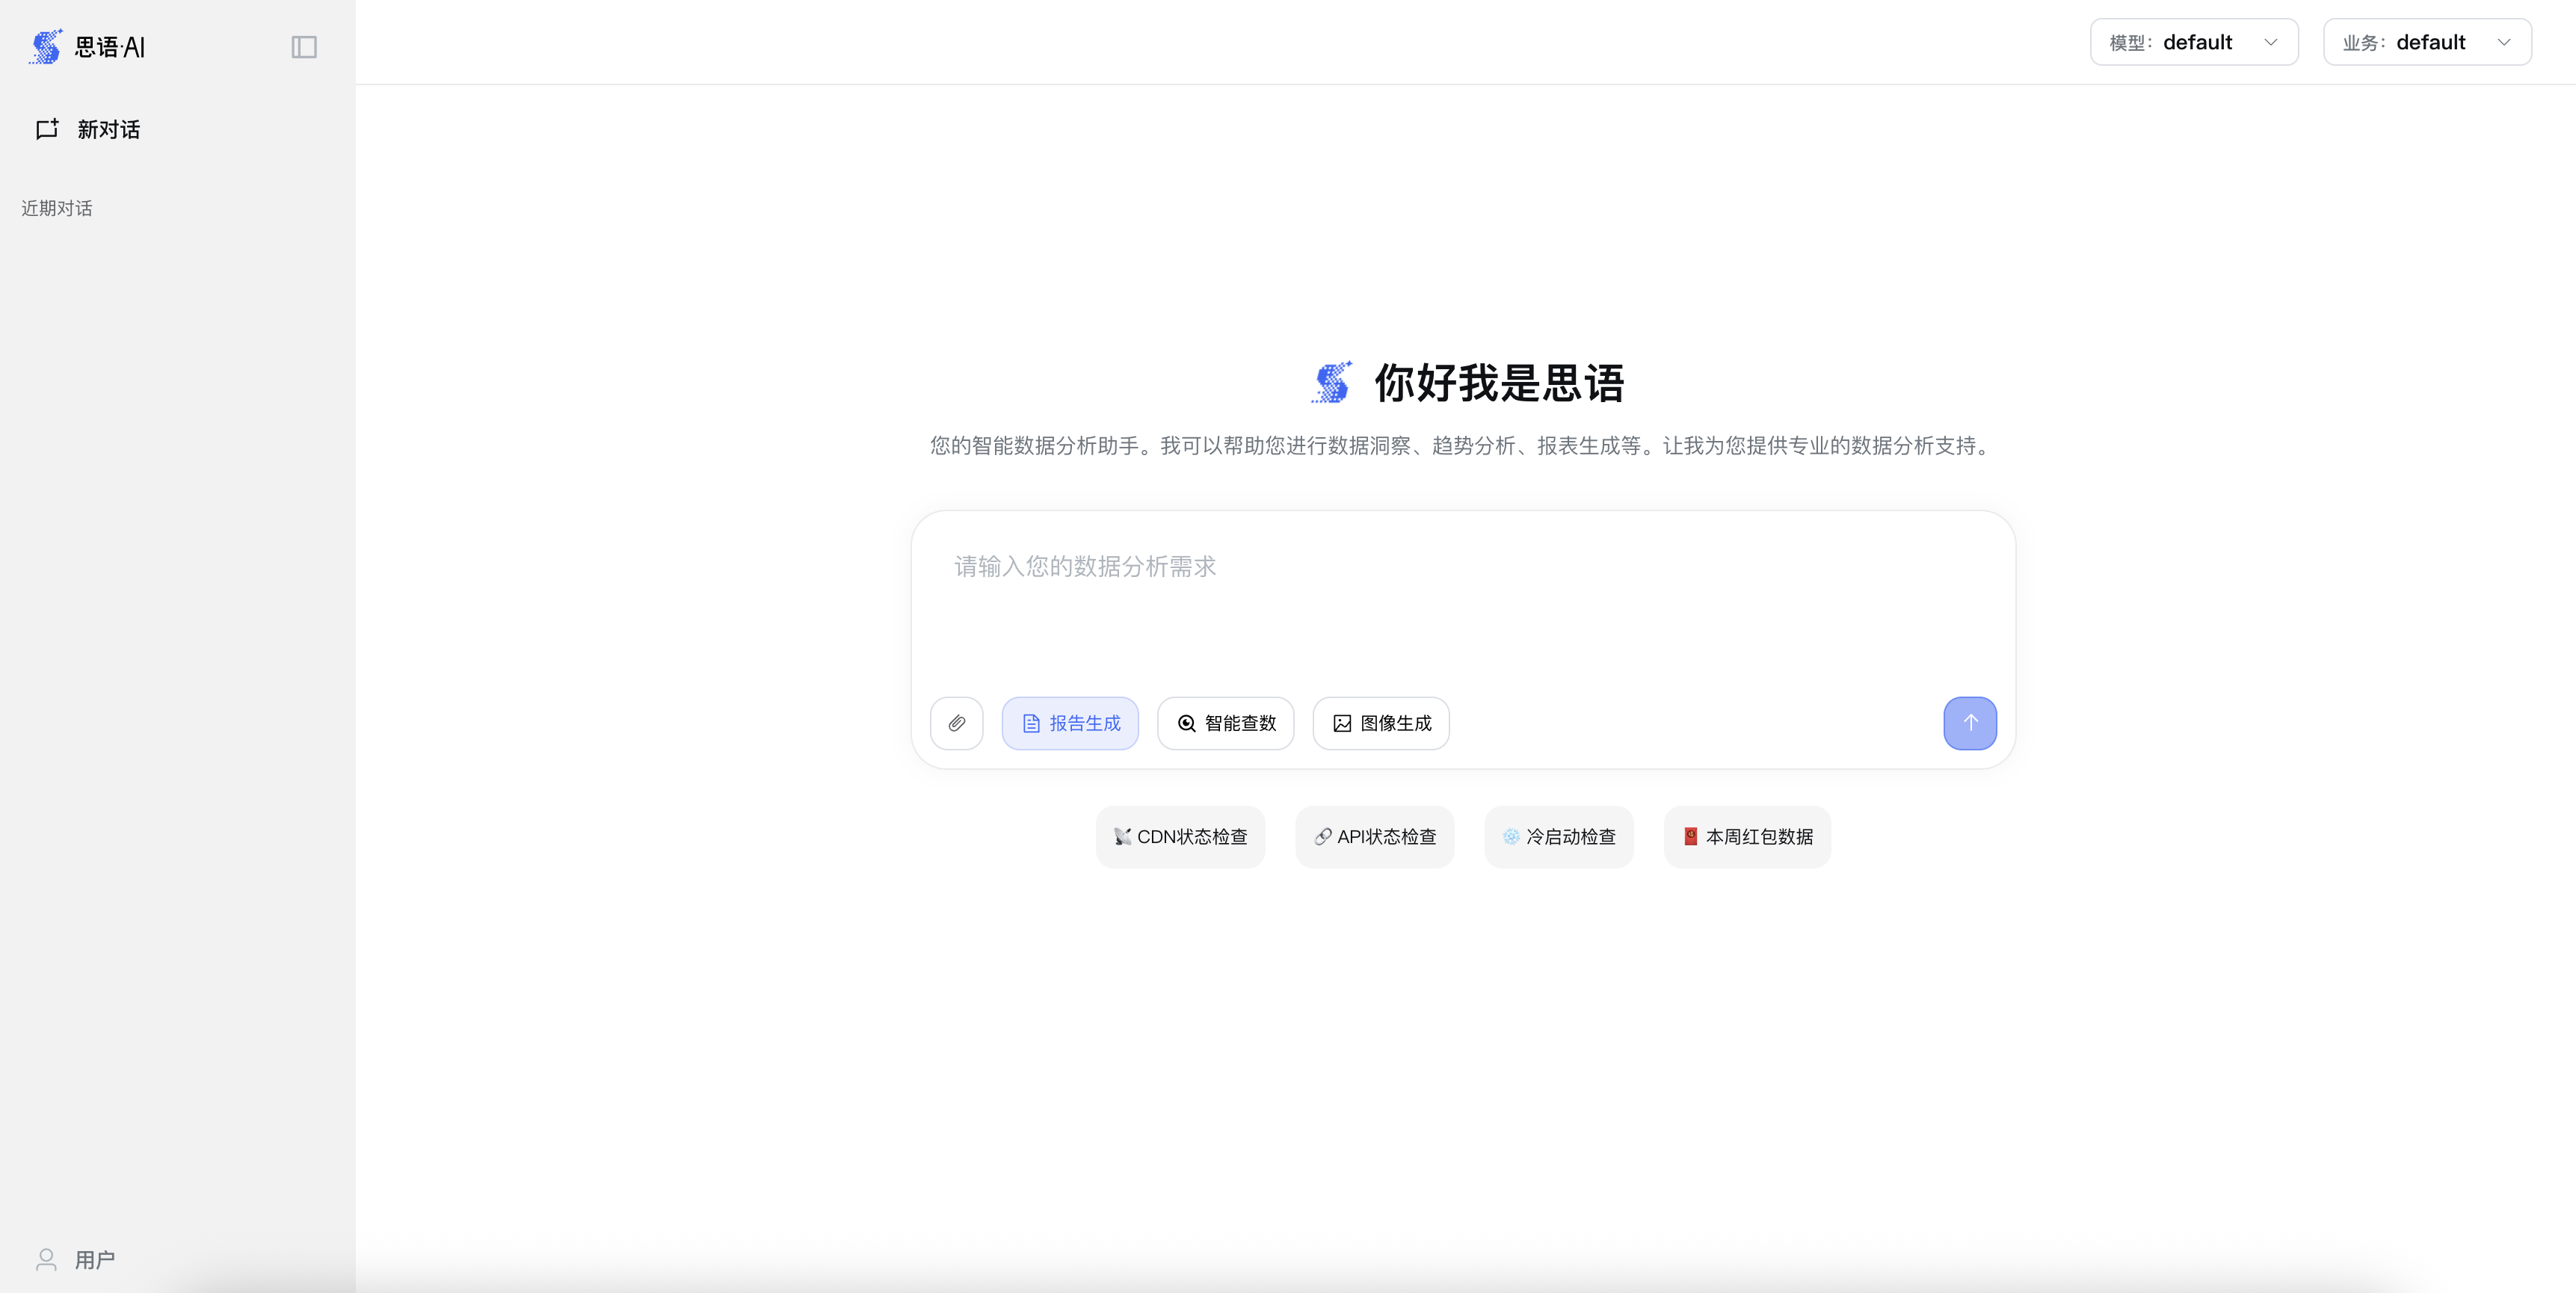This screenshot has height=1293, width=2576.
Task: Click the paperclip attachment icon
Action: (x=956, y=723)
